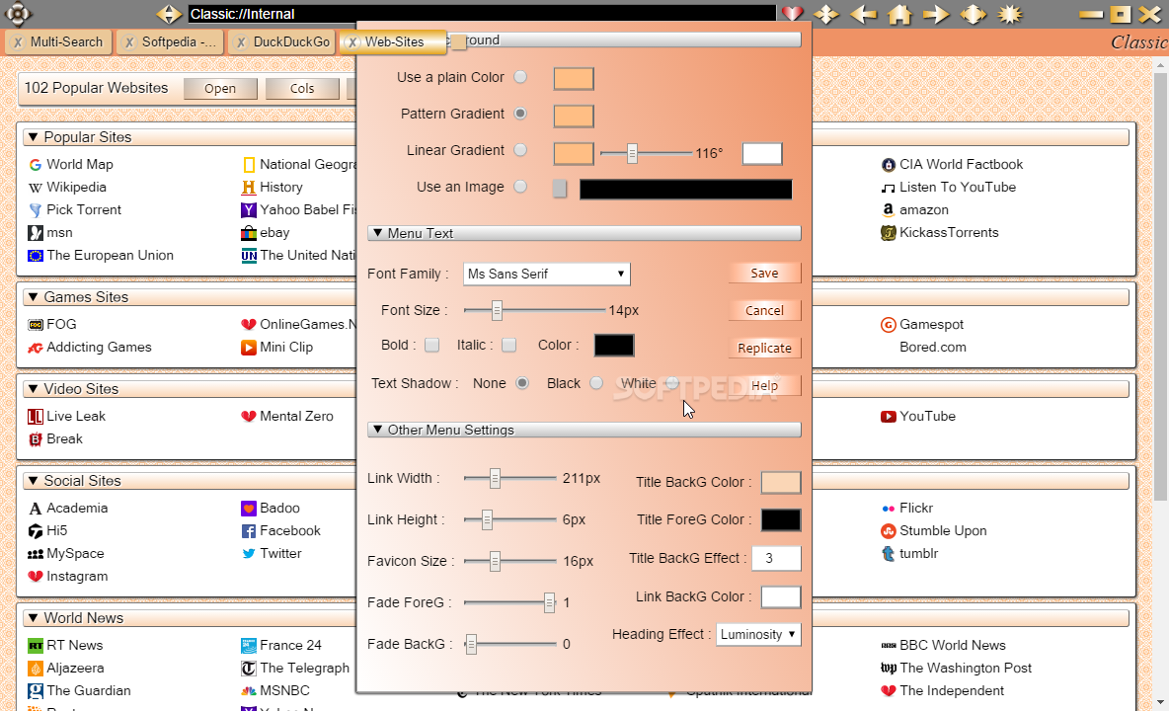Set Text Shadow to White
Screen dimensions: 1169x712
671,383
